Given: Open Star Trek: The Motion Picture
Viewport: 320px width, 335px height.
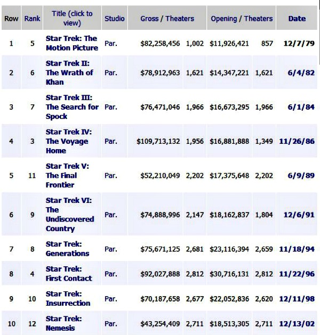Looking at the screenshot, I should [72, 43].
